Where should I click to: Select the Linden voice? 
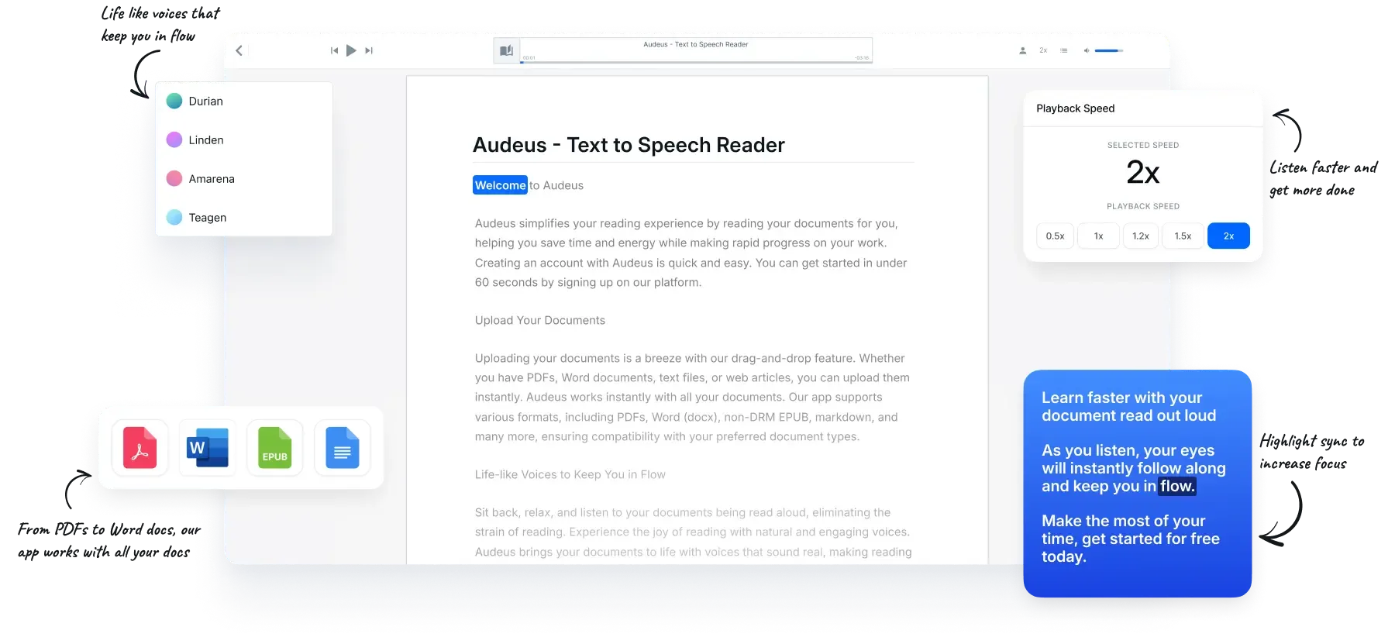point(244,140)
